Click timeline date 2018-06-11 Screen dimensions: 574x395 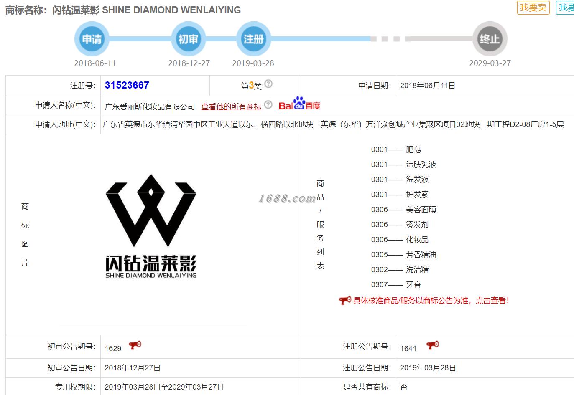pos(95,63)
